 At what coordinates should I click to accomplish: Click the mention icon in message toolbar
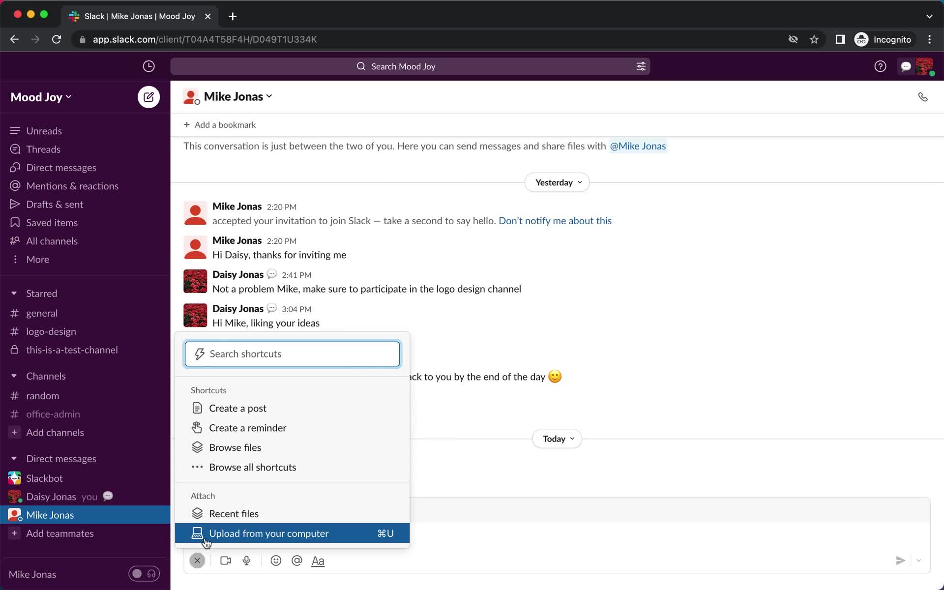click(x=297, y=561)
